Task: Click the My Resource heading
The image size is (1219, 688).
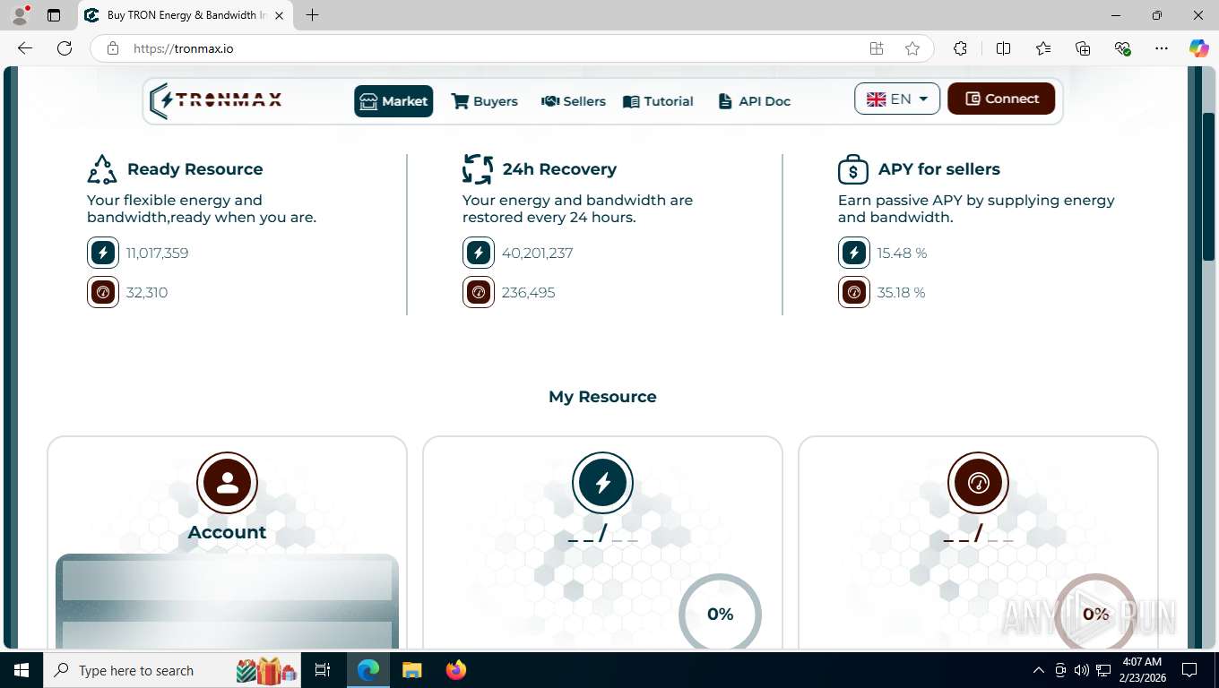Action: coord(602,397)
